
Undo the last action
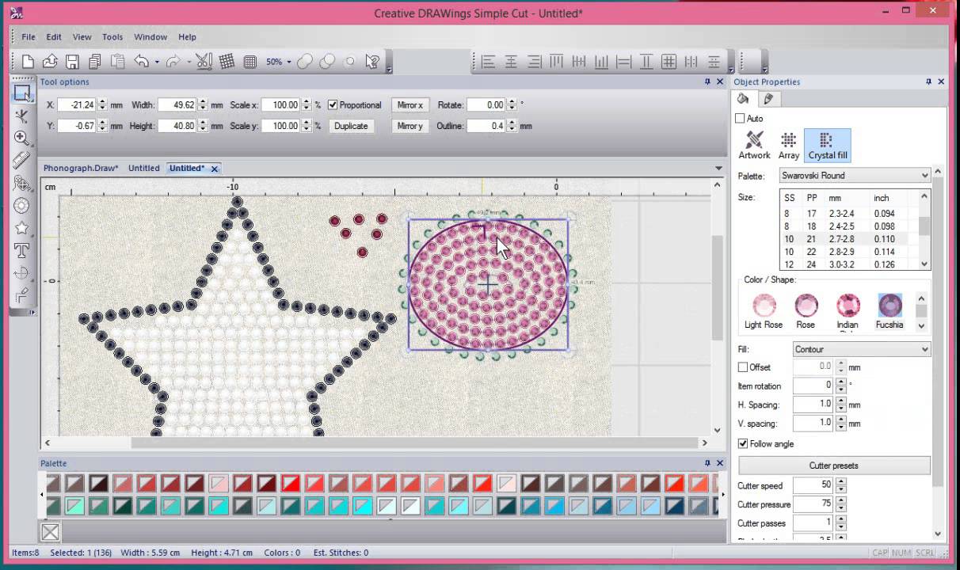(x=141, y=61)
